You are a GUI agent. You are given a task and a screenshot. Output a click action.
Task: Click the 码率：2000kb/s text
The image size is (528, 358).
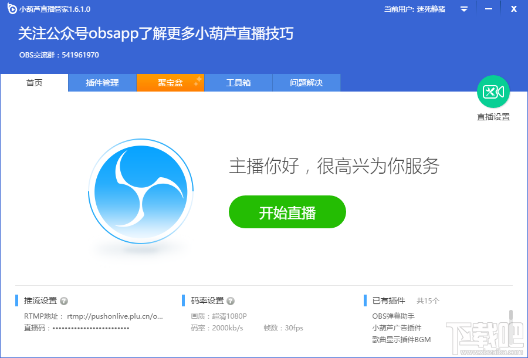217,328
